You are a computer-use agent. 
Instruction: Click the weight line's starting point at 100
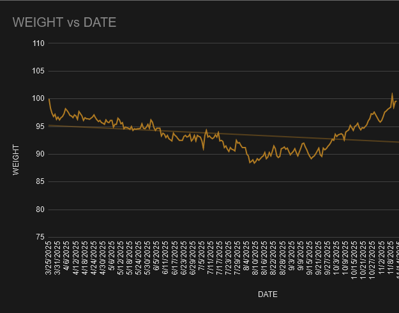[49, 99]
